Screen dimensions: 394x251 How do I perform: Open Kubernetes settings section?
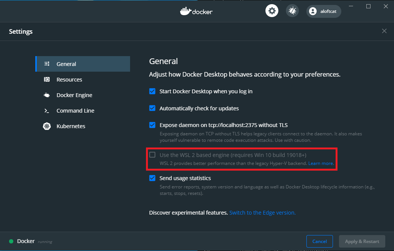[83, 126]
